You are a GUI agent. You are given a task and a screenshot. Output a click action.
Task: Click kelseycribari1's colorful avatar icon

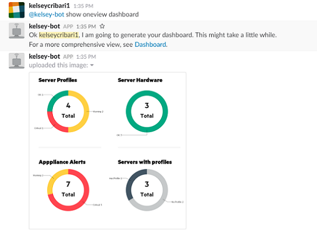click(x=16, y=10)
